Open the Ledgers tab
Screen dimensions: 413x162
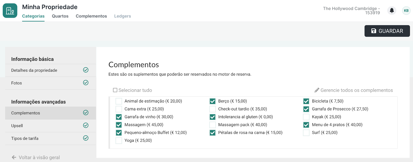pos(123,16)
